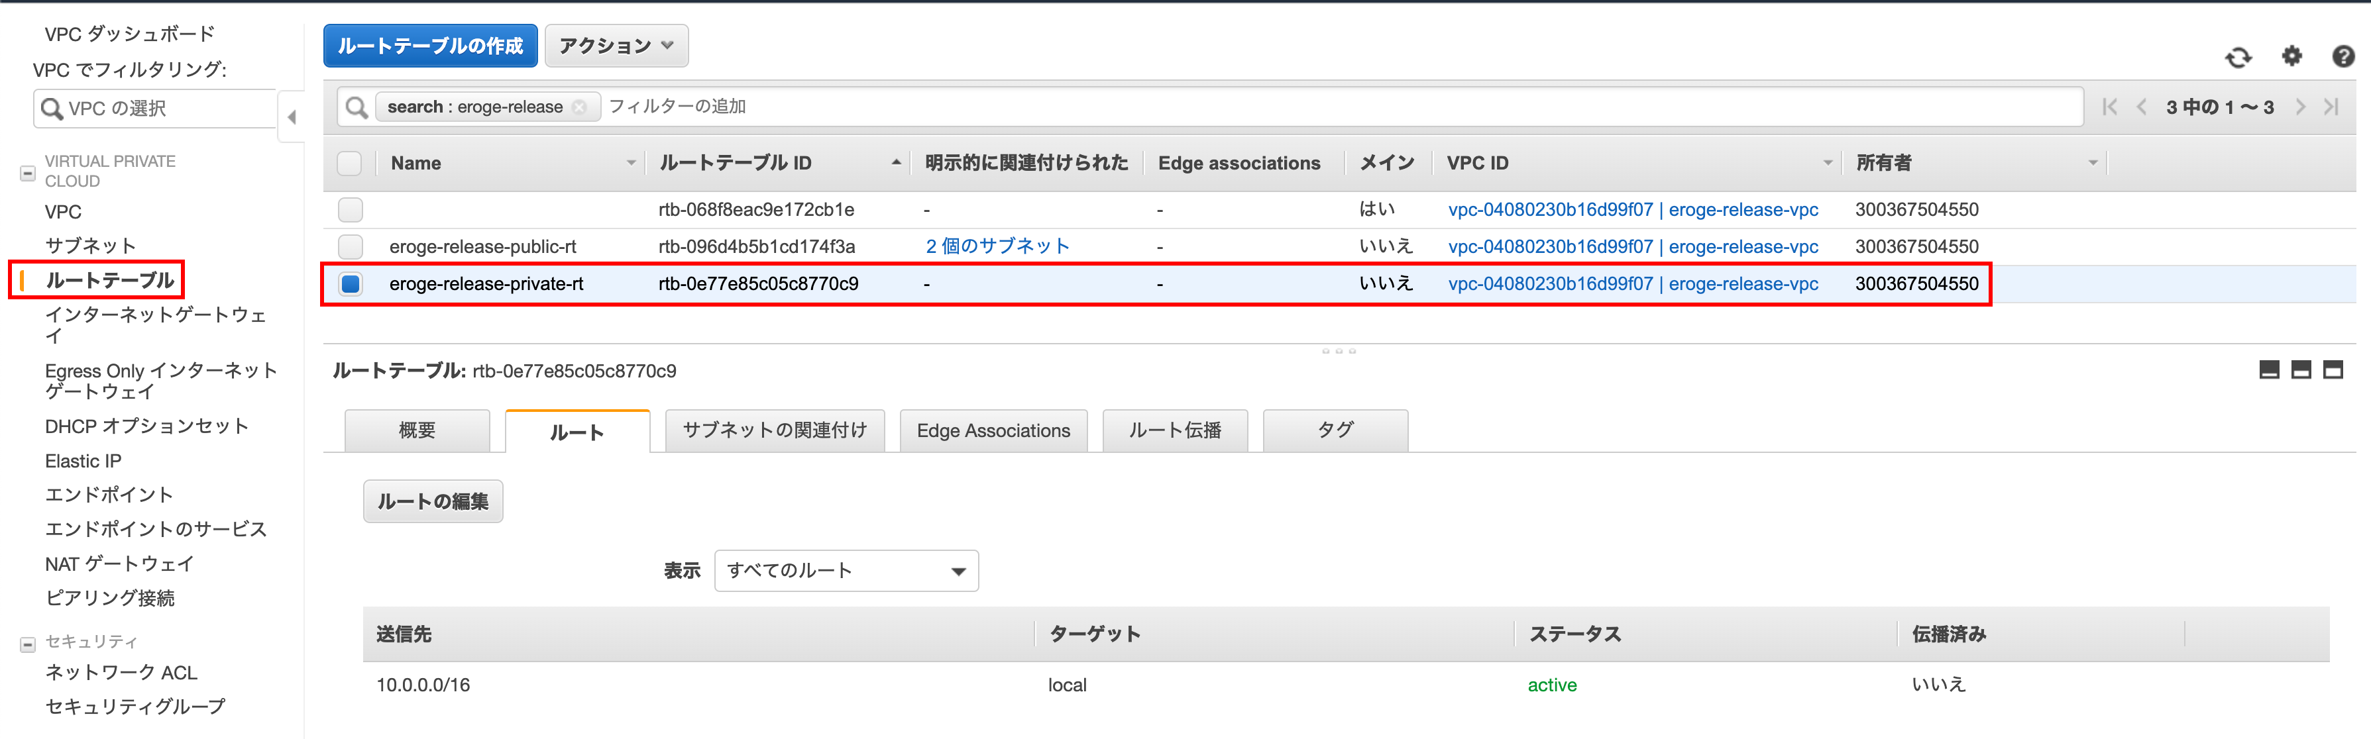The width and height of the screenshot is (2371, 739).
Task: Uncheck the eroge-release-private-rt row checkbox
Action: (x=350, y=283)
